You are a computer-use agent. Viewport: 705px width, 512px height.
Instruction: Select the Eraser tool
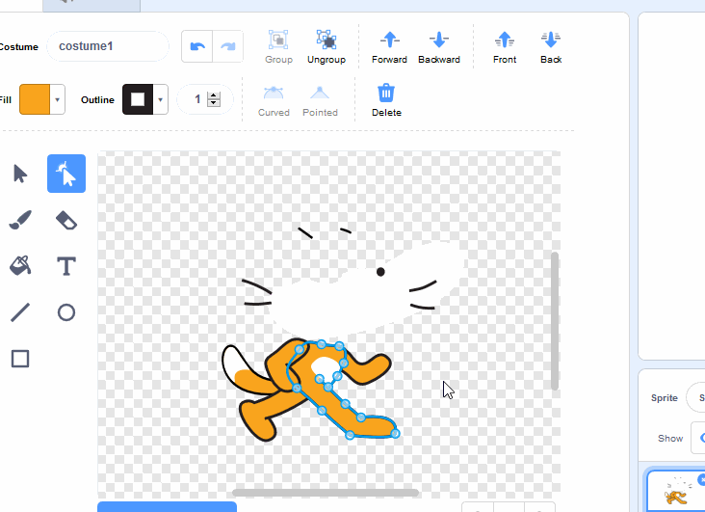point(66,220)
